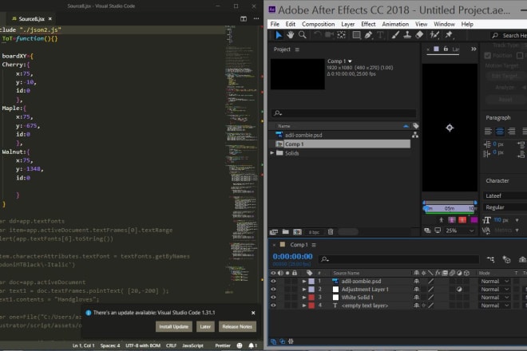Viewport: 527px width, 351px height.
Task: Open the Composition menu
Action: coord(319,24)
